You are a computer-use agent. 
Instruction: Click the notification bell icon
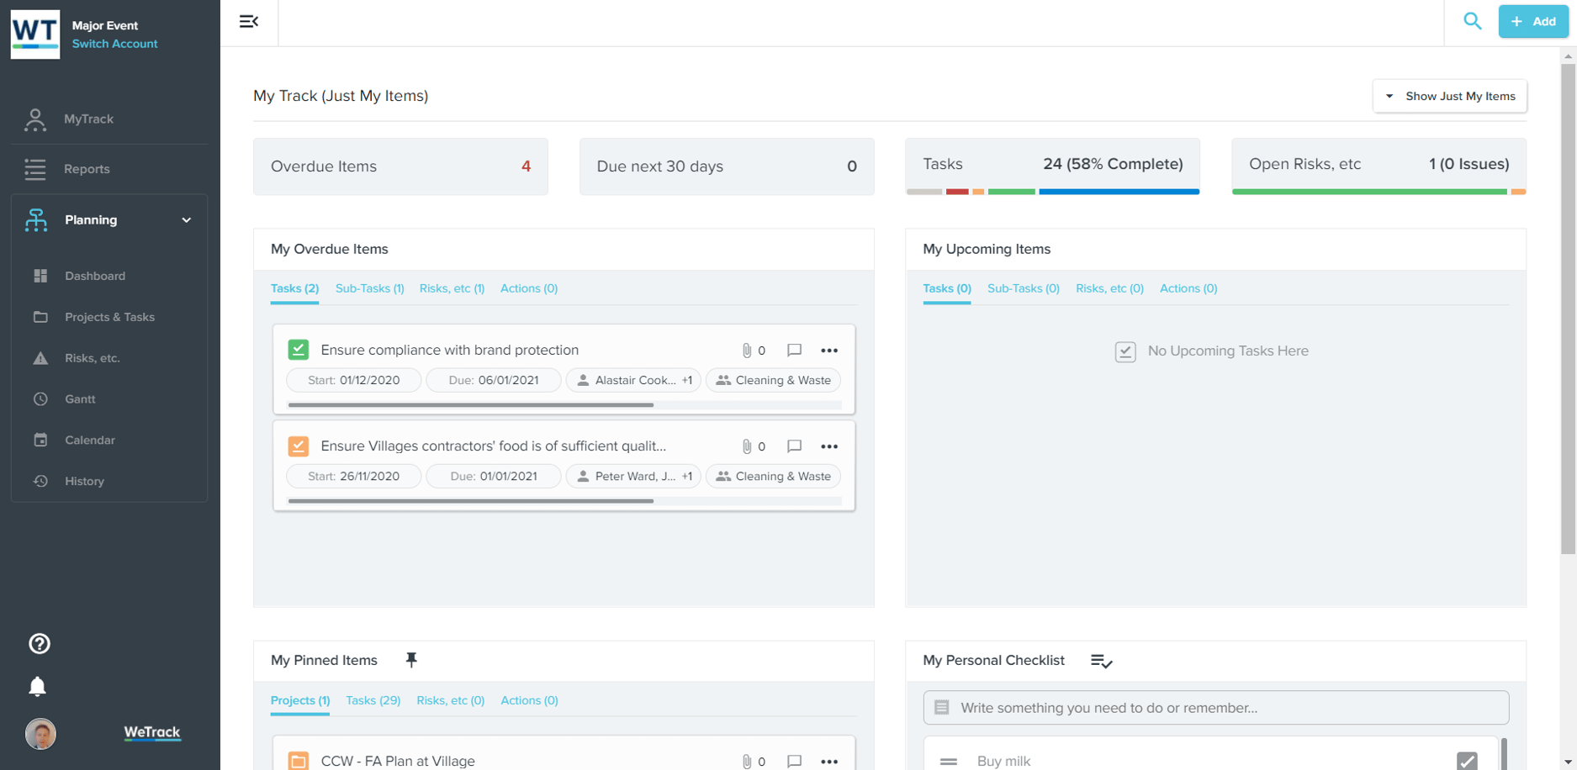[39, 685]
